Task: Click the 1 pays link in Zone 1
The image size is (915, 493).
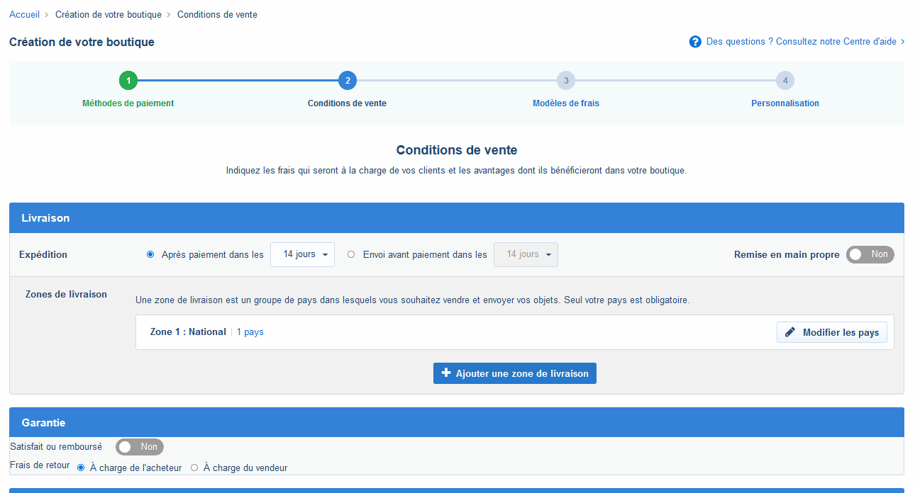Action: coord(250,332)
